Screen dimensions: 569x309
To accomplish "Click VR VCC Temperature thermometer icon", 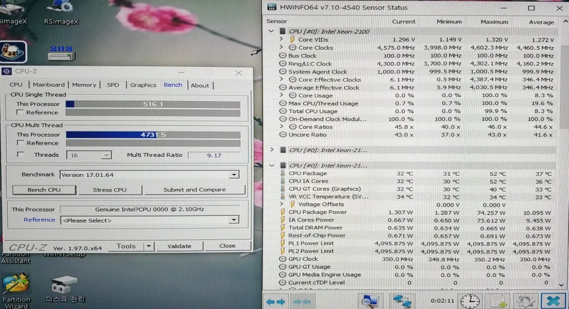I will (x=282, y=196).
